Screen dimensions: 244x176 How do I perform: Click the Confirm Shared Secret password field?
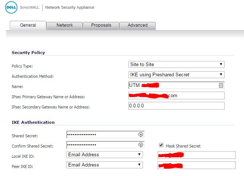click(105, 145)
